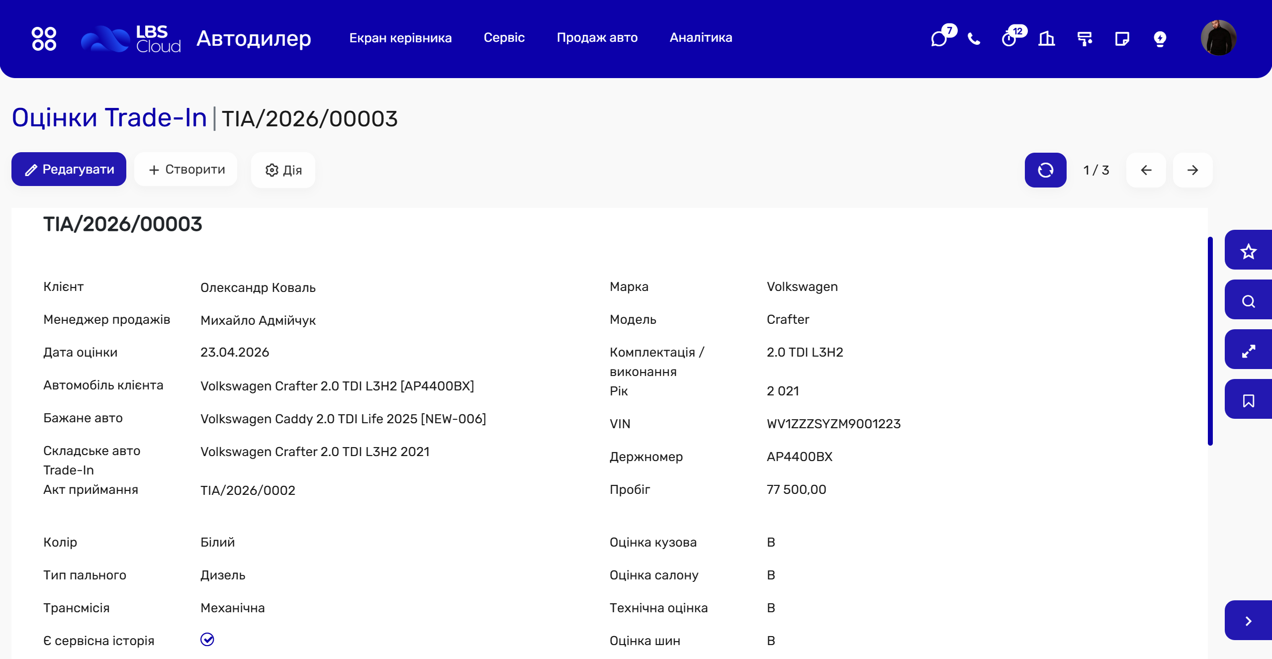This screenshot has width=1272, height=659.
Task: Click the form heading TIA/2026/00003
Action: coord(123,224)
